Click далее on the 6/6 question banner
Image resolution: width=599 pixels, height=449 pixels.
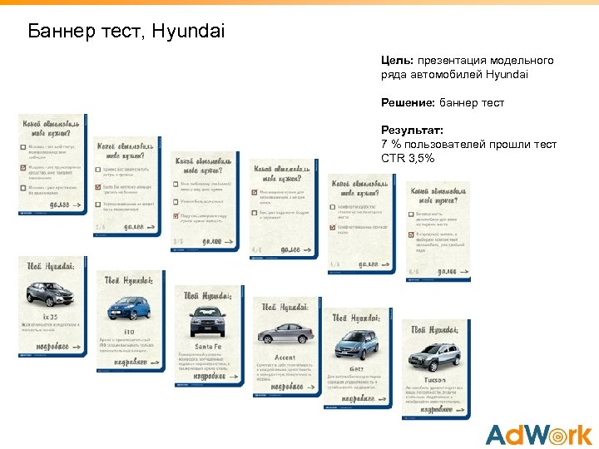453,271
